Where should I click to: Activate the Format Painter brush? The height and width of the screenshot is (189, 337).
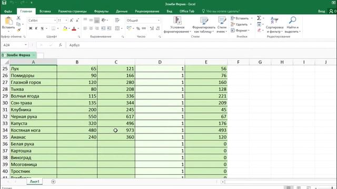coord(18,30)
